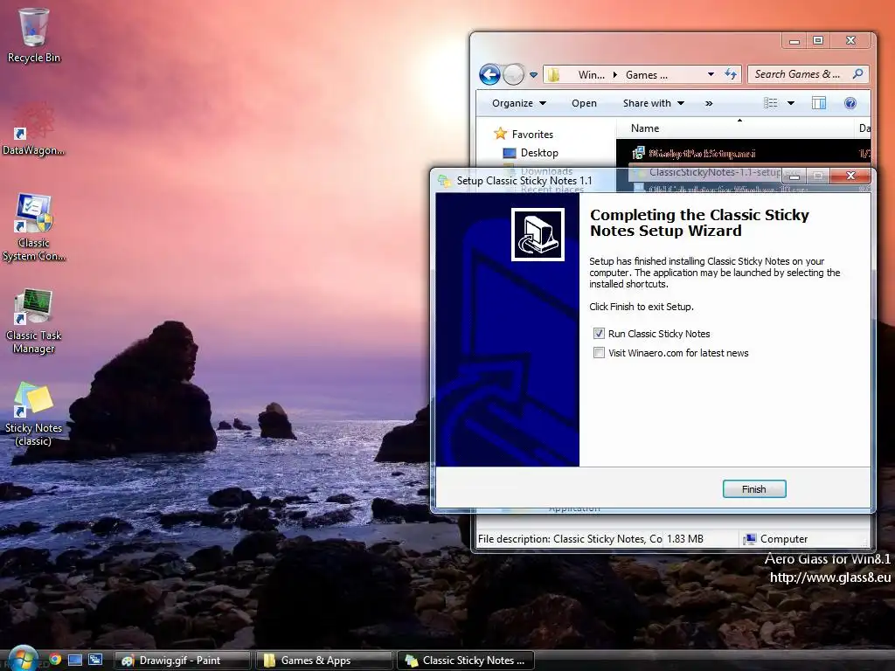Click Finish to exit Setup
Screen dimensions: 895x671
pyautogui.click(x=754, y=489)
